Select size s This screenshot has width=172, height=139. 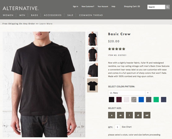click(x=112, y=115)
